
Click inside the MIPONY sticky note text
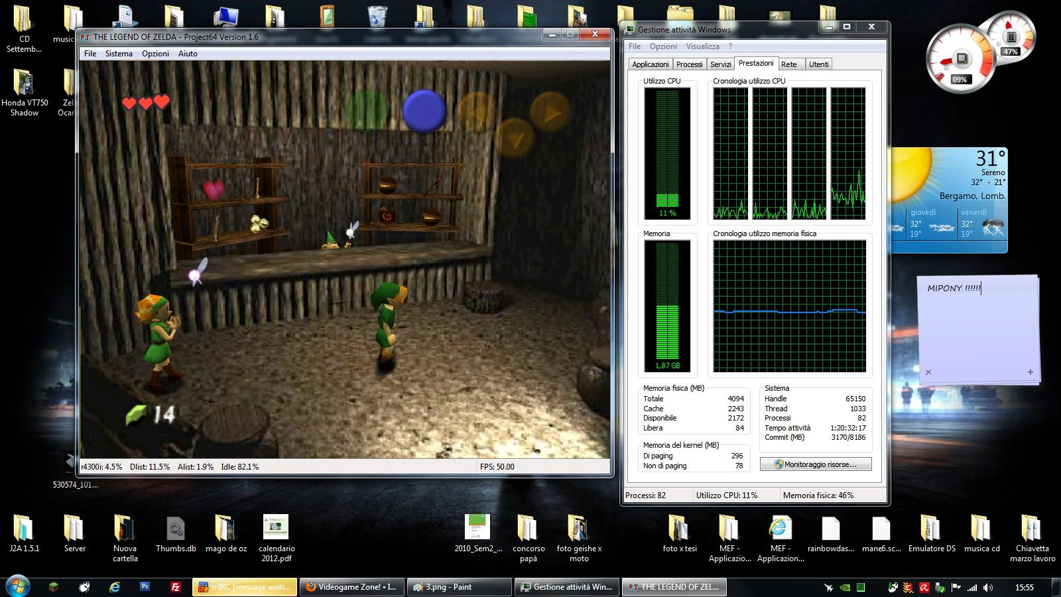[x=954, y=288]
